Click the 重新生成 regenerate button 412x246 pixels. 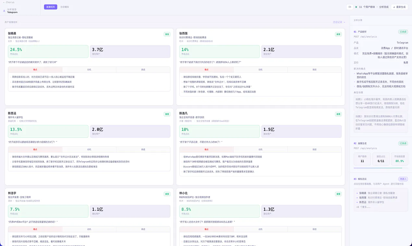coord(399,7)
